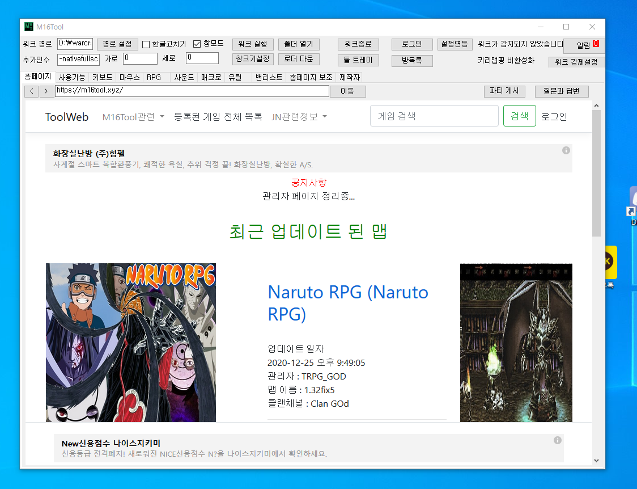Click the 경로 설정 button
This screenshot has height=489, width=637.
point(117,44)
